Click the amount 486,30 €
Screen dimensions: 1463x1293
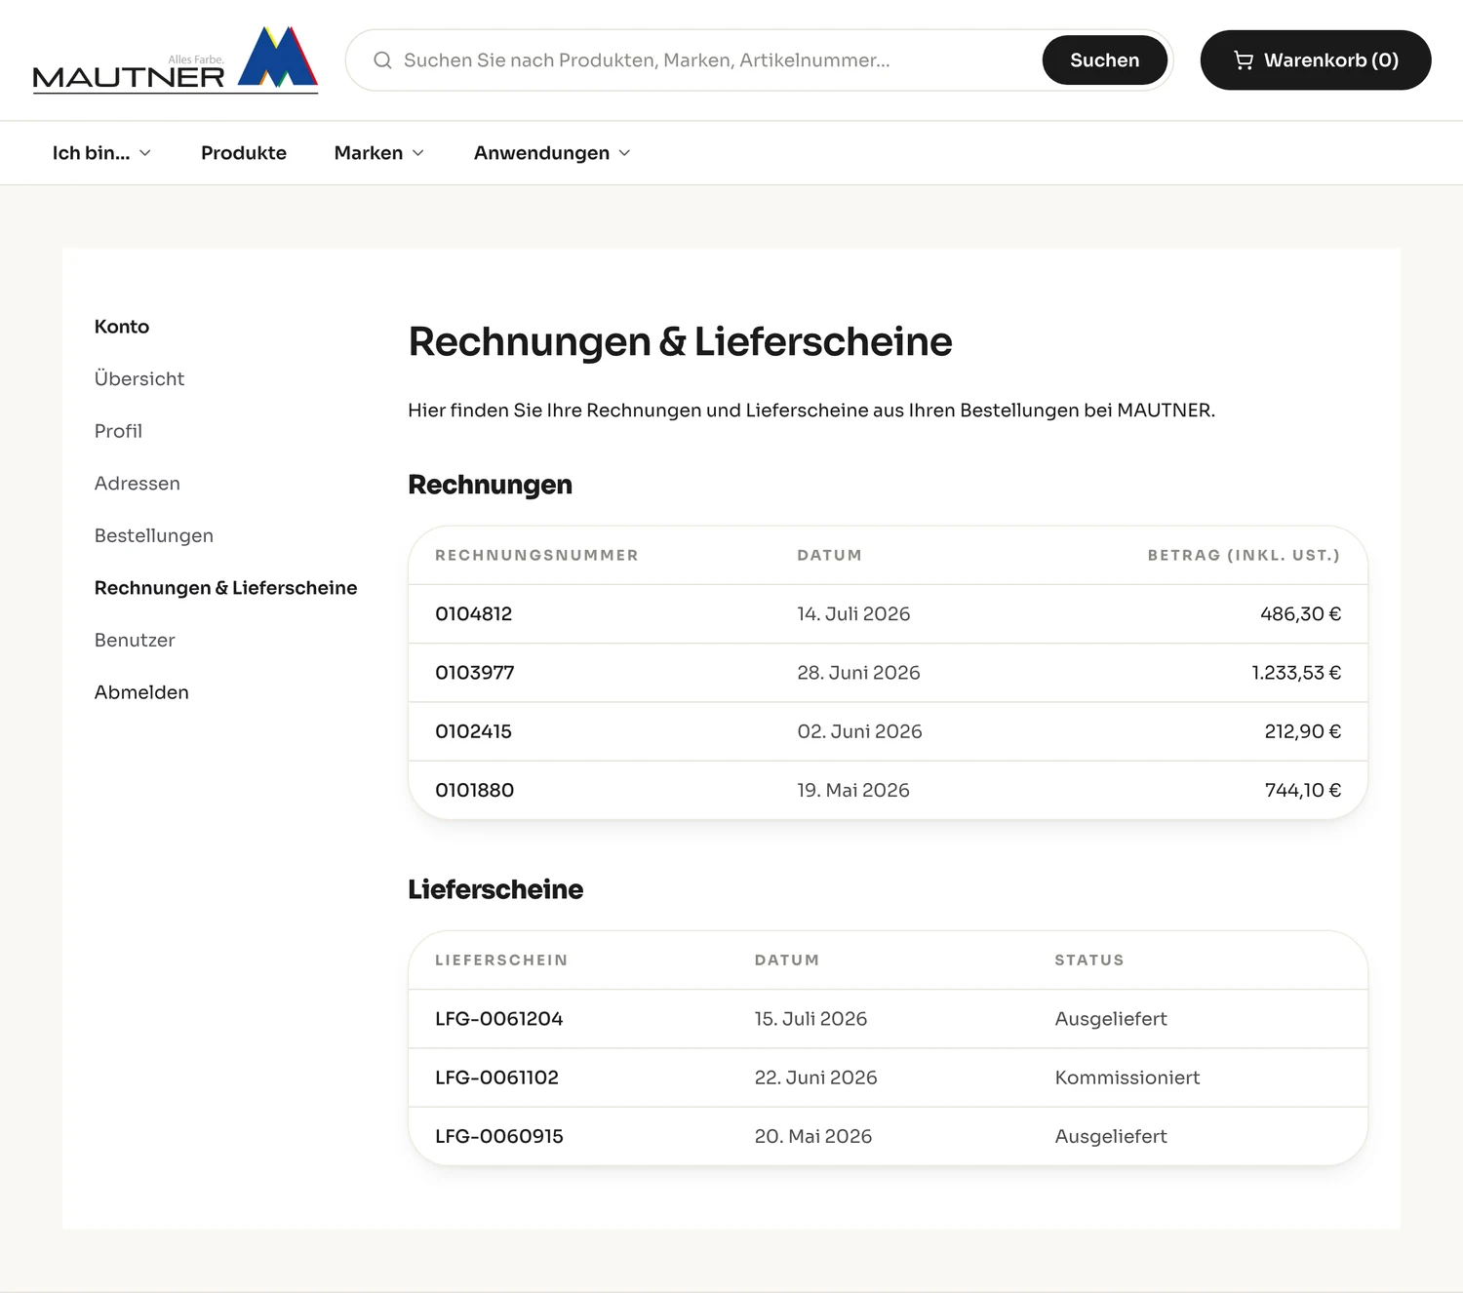click(x=1300, y=614)
